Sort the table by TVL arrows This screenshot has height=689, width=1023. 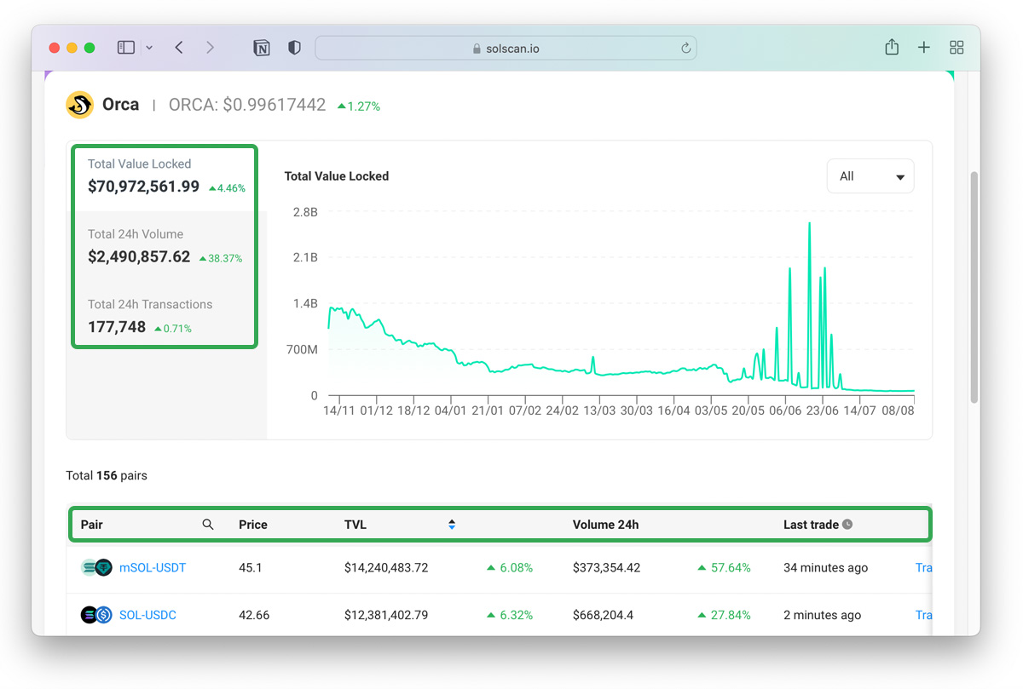452,525
